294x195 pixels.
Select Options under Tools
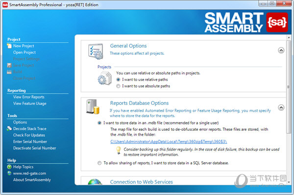click(x=20, y=122)
